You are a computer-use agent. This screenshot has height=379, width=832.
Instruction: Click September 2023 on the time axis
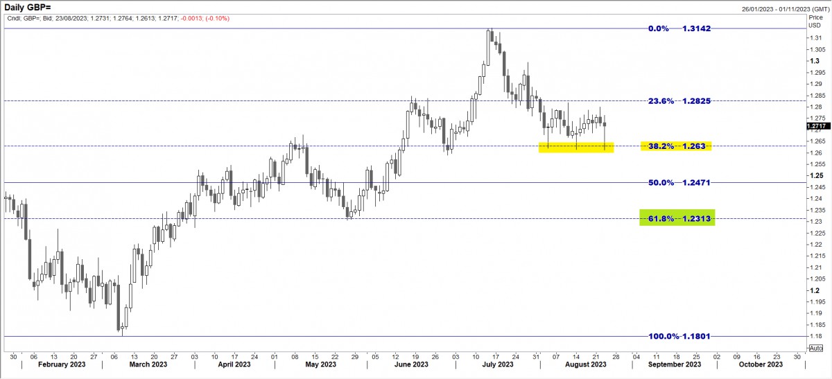coord(675,364)
